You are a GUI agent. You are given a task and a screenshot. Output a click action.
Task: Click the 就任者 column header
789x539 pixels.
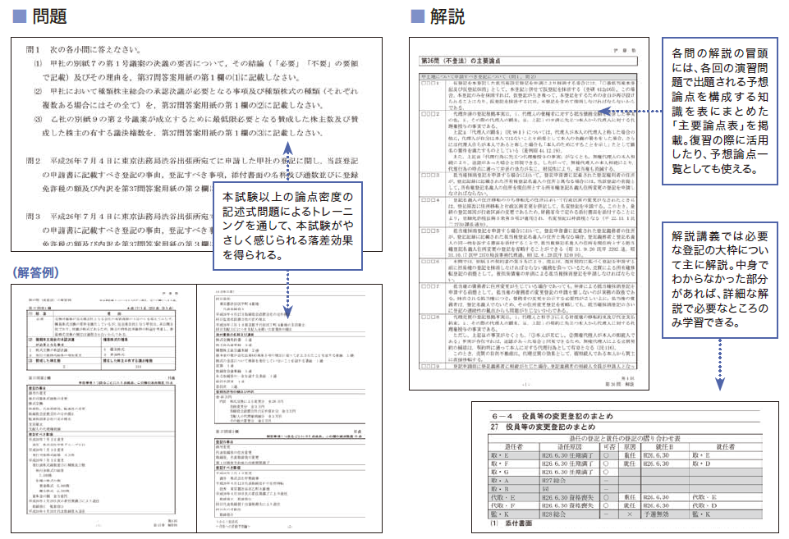pos(725,446)
